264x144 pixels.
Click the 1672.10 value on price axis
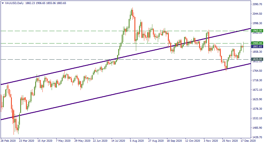click(257, 90)
